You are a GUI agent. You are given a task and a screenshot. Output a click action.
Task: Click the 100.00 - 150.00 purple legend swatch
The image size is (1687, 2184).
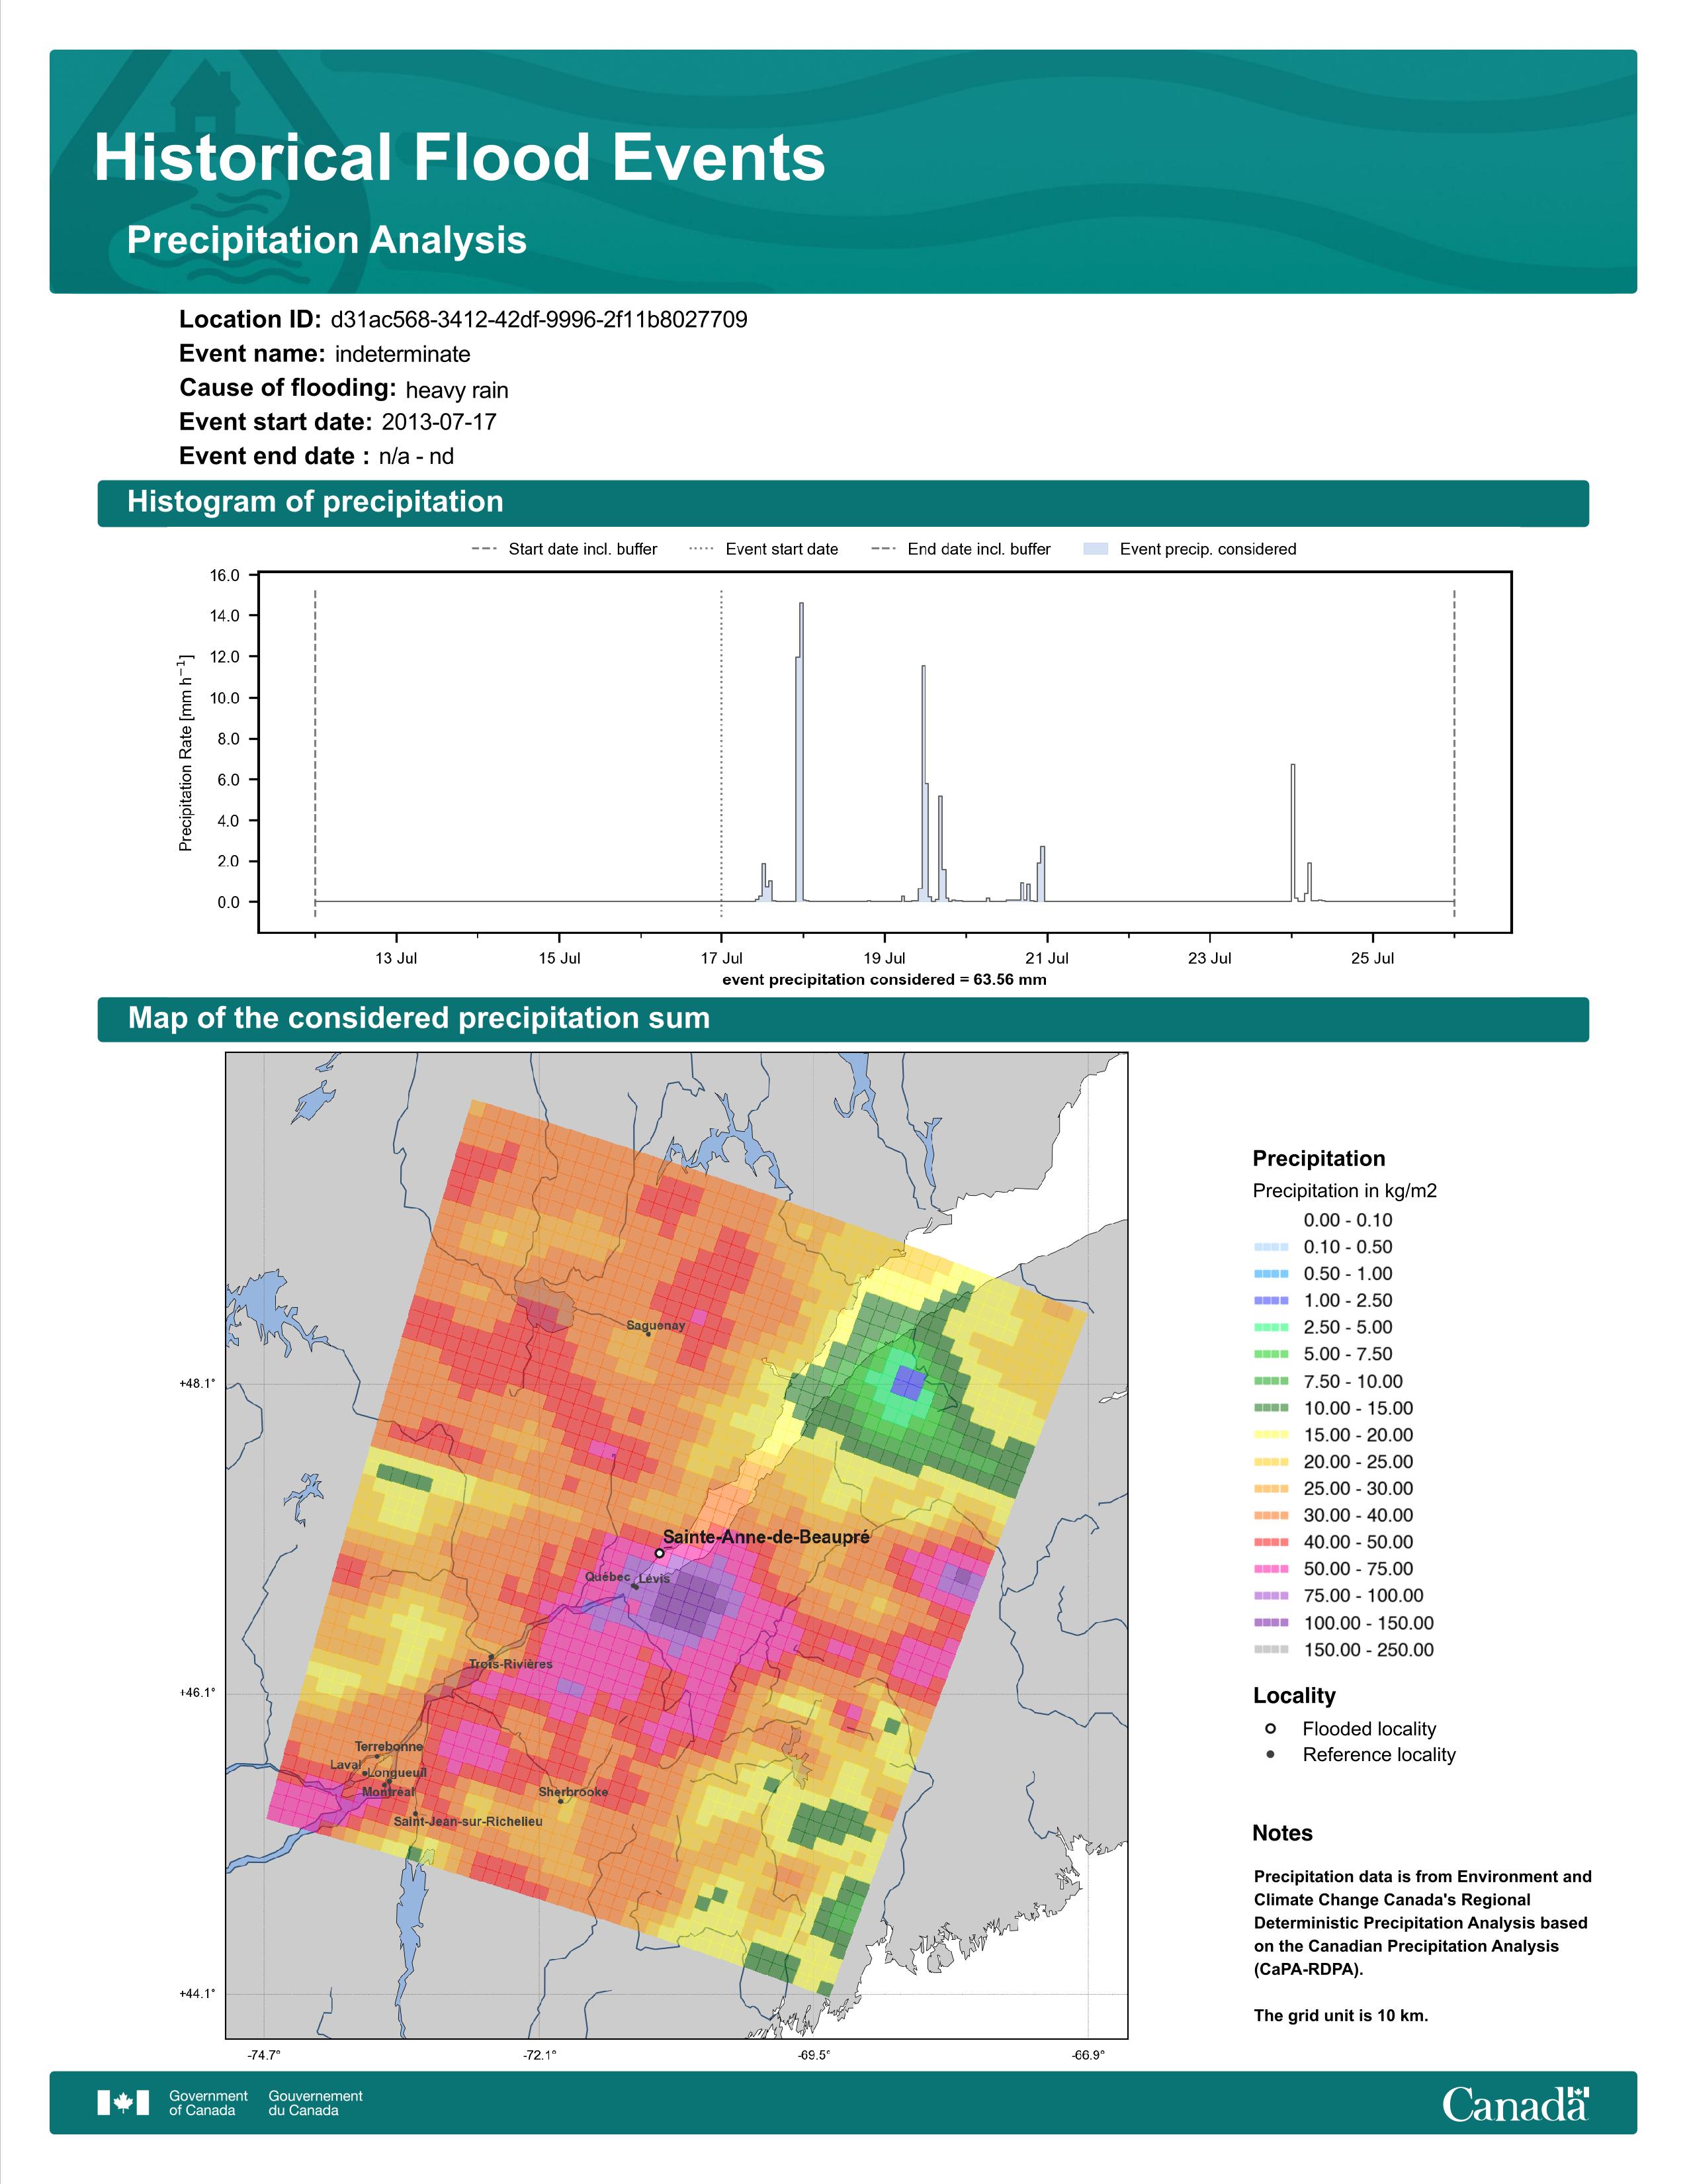click(x=1270, y=1622)
